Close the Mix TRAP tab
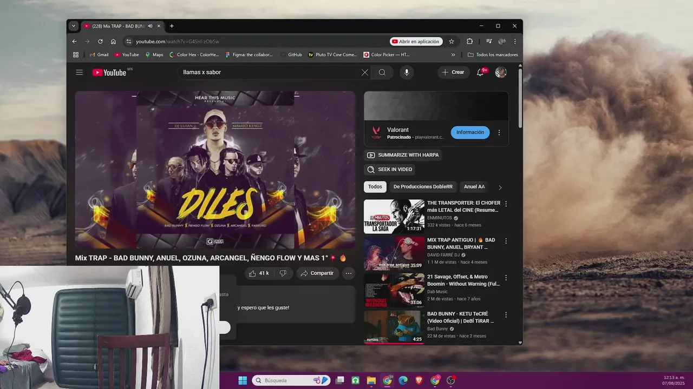 159,26
